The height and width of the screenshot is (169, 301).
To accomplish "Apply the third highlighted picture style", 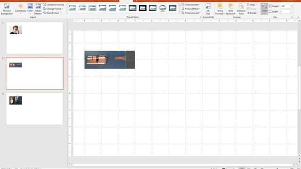I will coord(92,8).
